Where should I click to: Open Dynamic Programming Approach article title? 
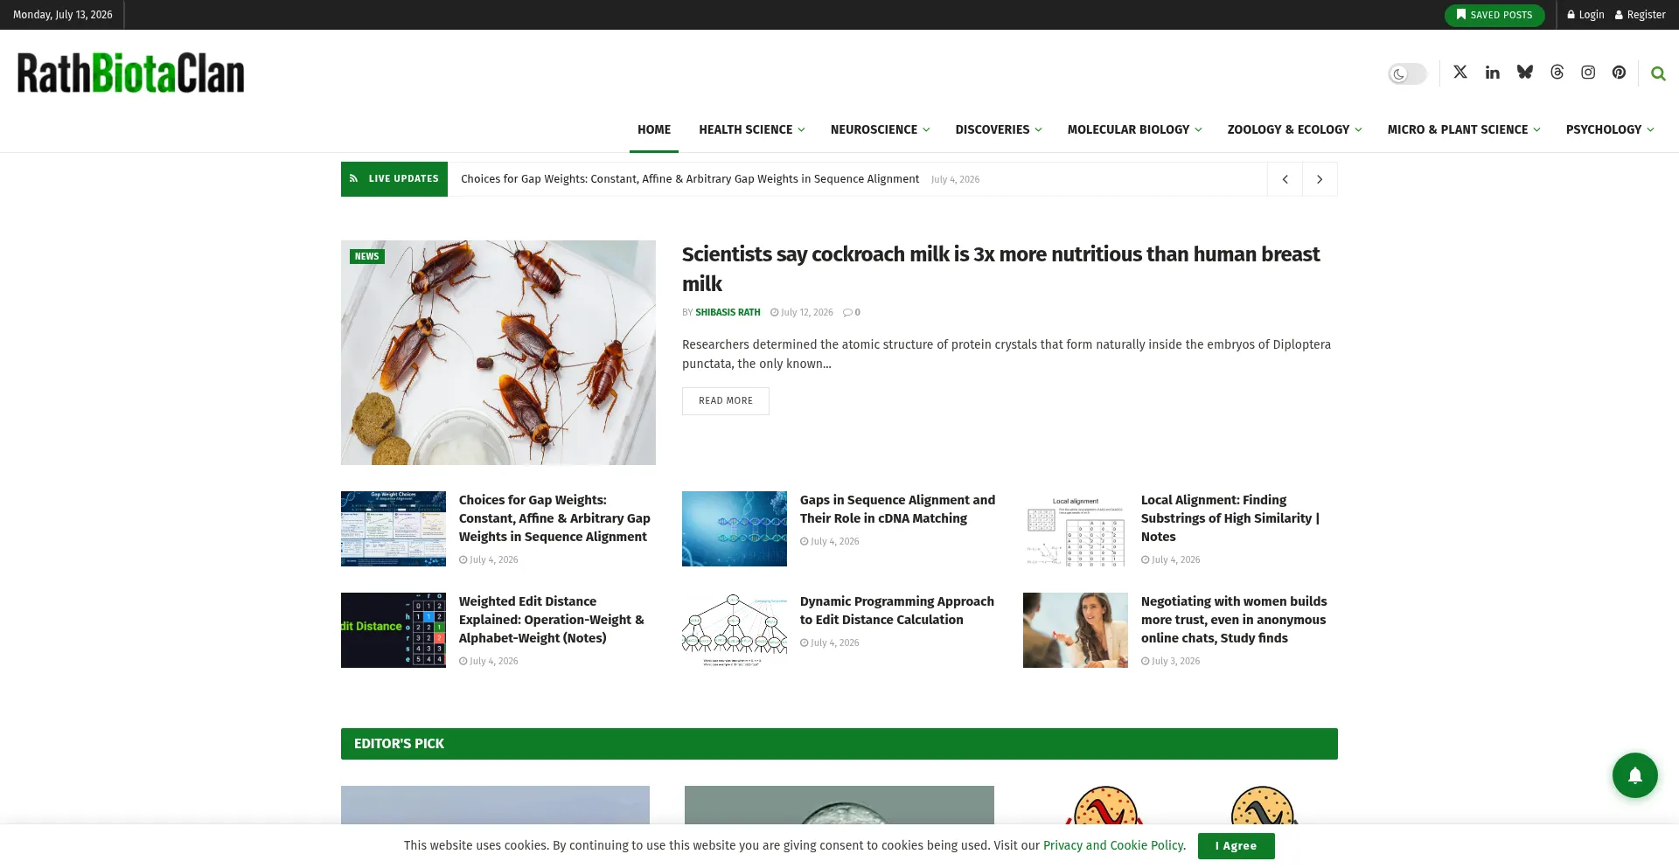coord(897,611)
